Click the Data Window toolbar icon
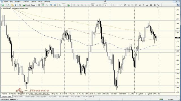Screen dimensions: 181x101 point(12,5)
